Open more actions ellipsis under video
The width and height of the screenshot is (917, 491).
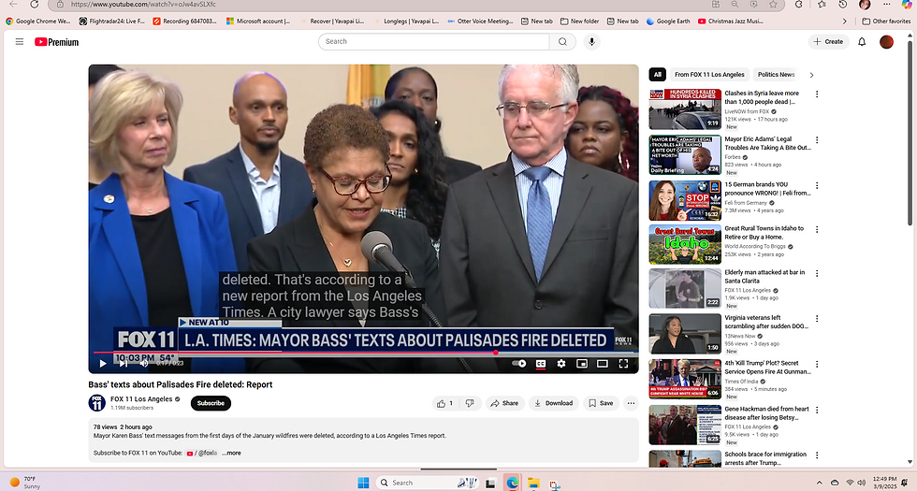pyautogui.click(x=631, y=403)
